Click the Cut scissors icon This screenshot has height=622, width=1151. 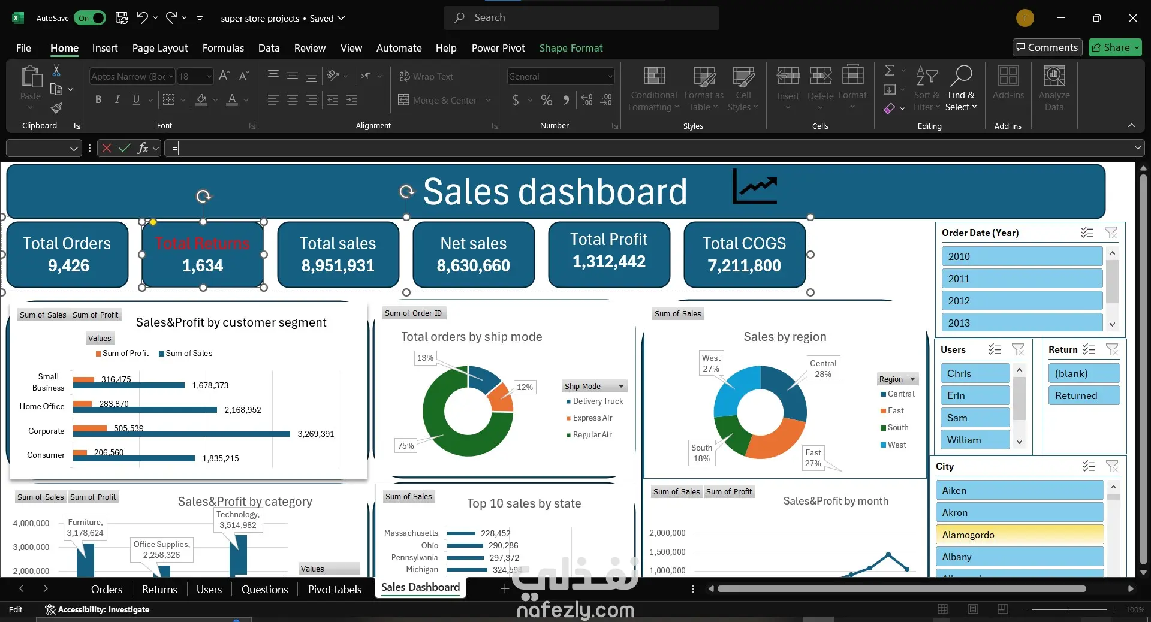tap(56, 71)
